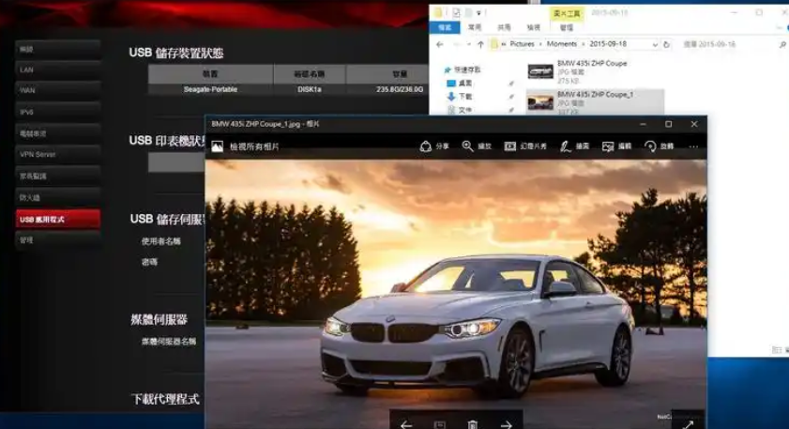Click Moments in the Explorer breadcrumb path
Image resolution: width=789 pixels, height=429 pixels.
(x=562, y=44)
